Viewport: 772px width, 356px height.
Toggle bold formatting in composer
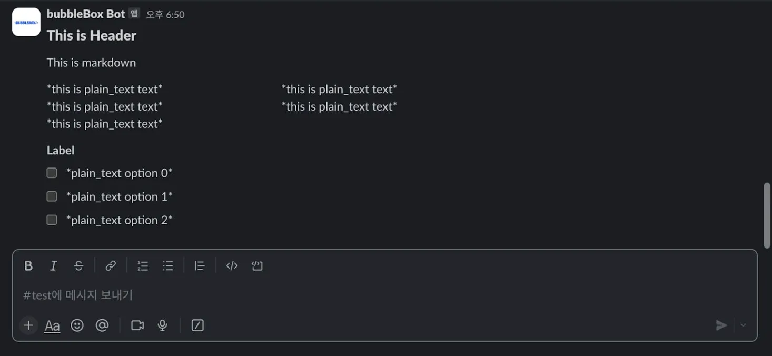point(28,266)
